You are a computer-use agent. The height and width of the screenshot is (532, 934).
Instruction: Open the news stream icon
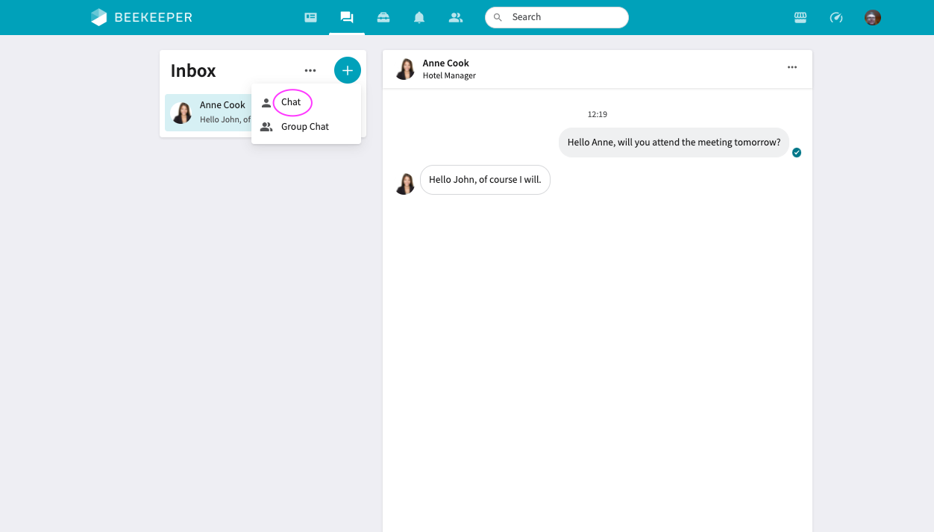click(x=311, y=17)
